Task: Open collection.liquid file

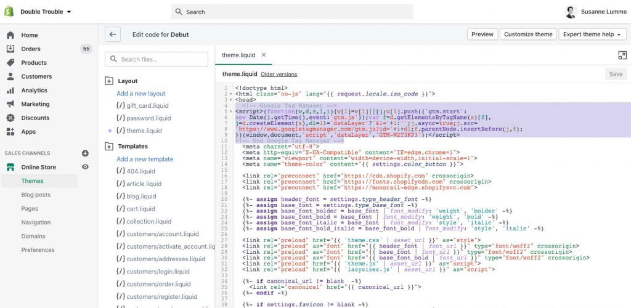Action: click(x=143, y=222)
